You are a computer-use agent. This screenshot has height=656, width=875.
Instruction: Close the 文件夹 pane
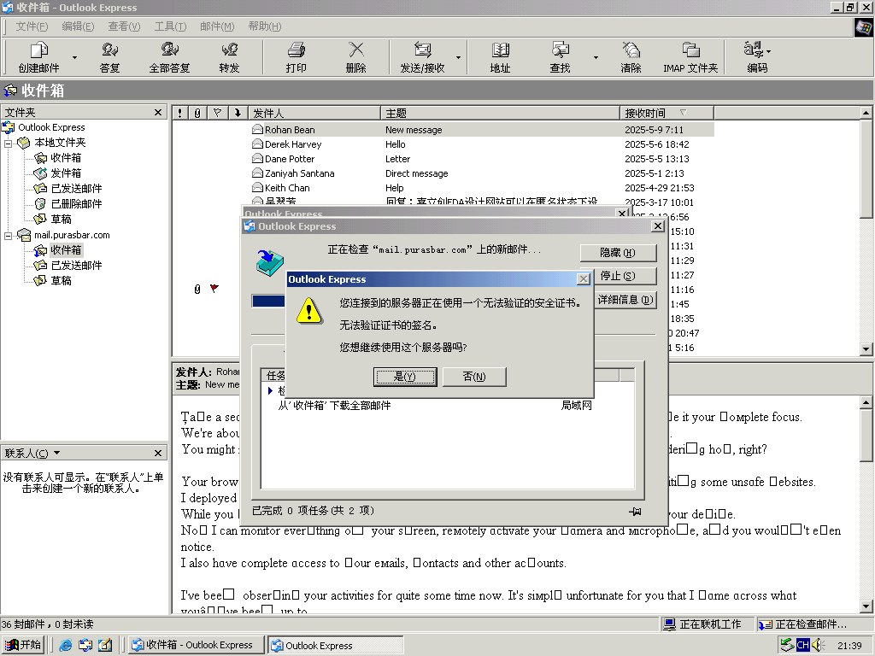click(158, 113)
